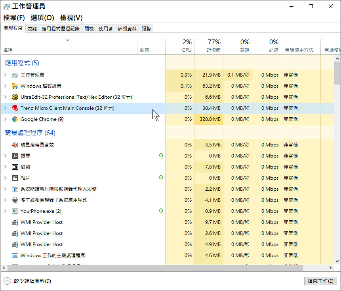Click the 瑞昱高傳真音效 speaker icon
Viewport: 341px width, 291px height.
tap(15, 145)
